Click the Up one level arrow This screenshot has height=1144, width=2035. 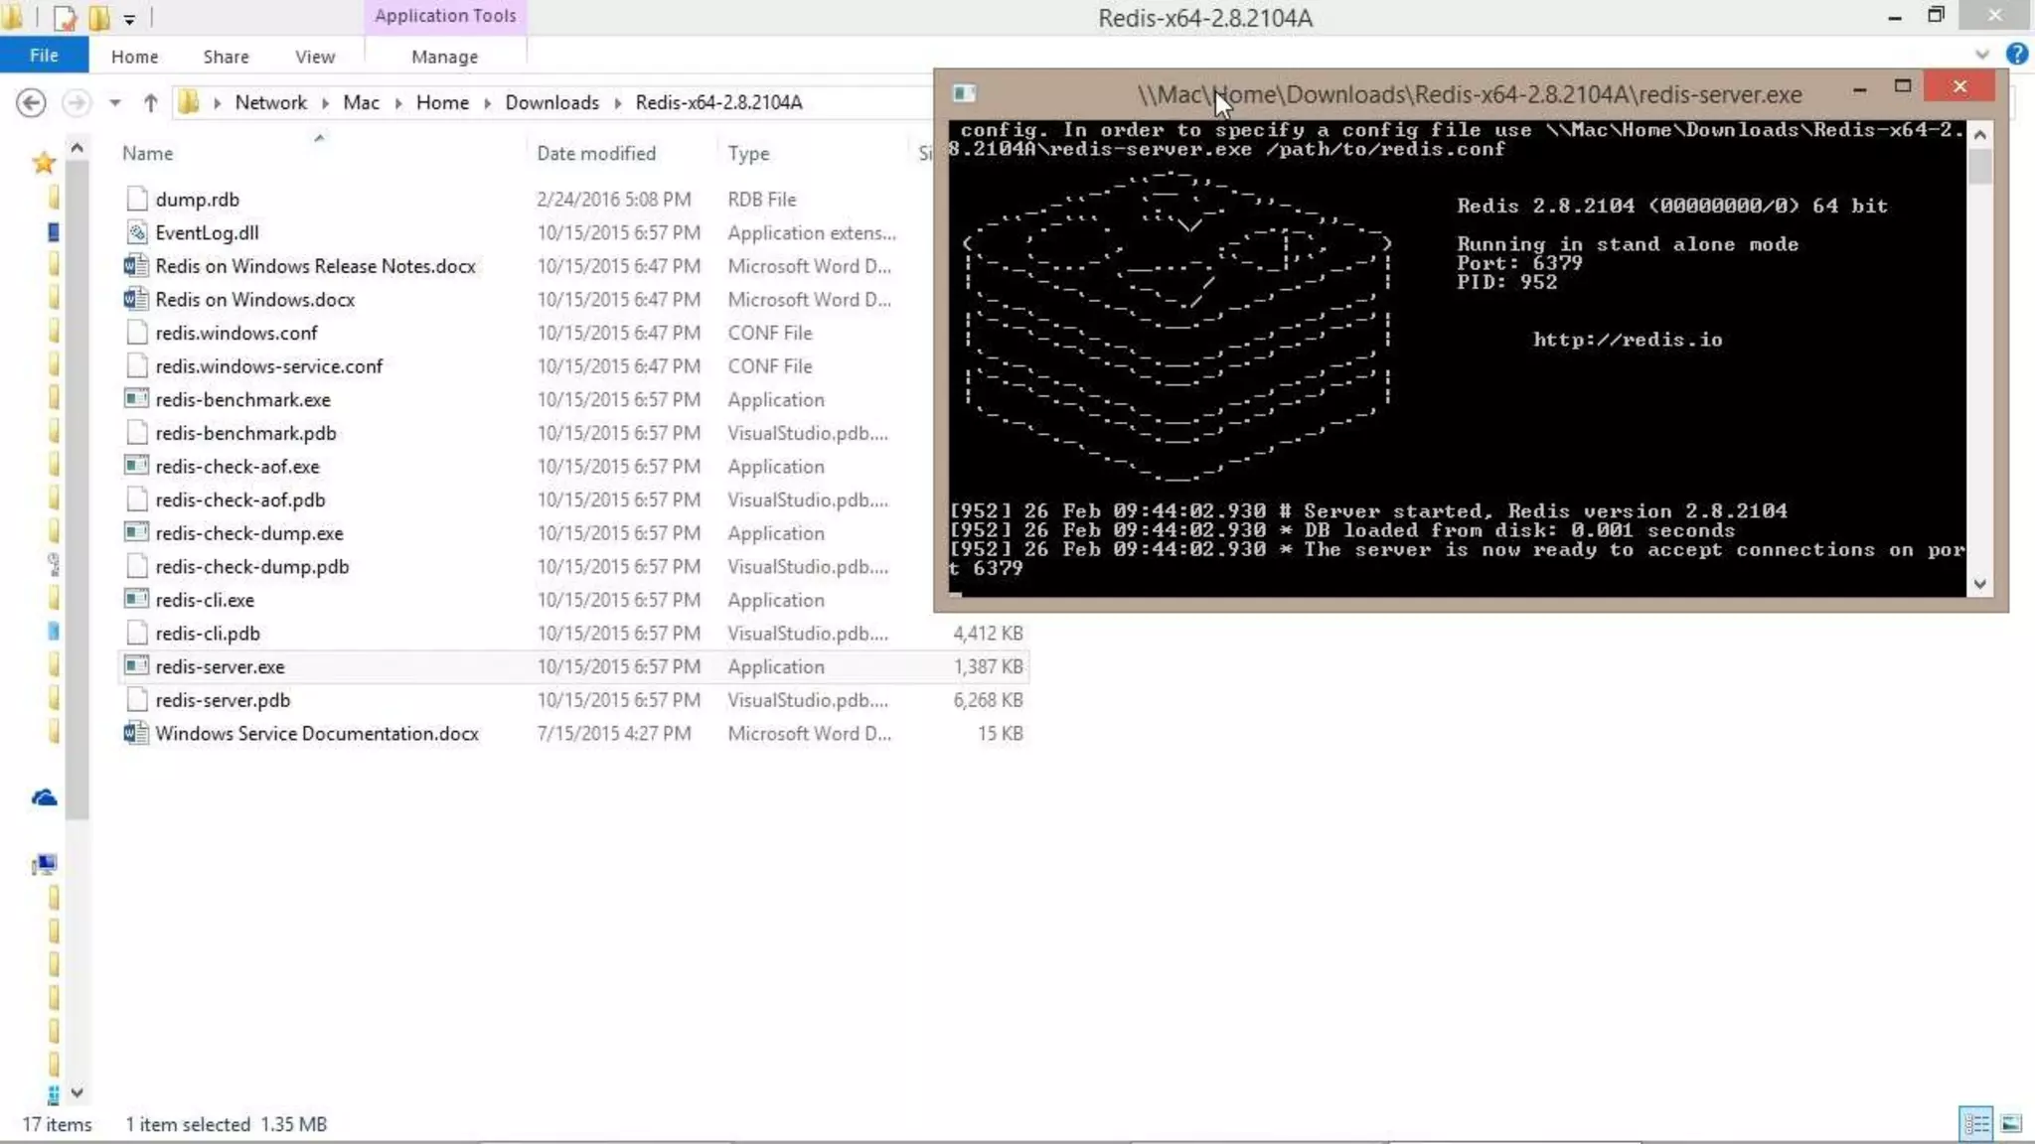click(x=150, y=102)
